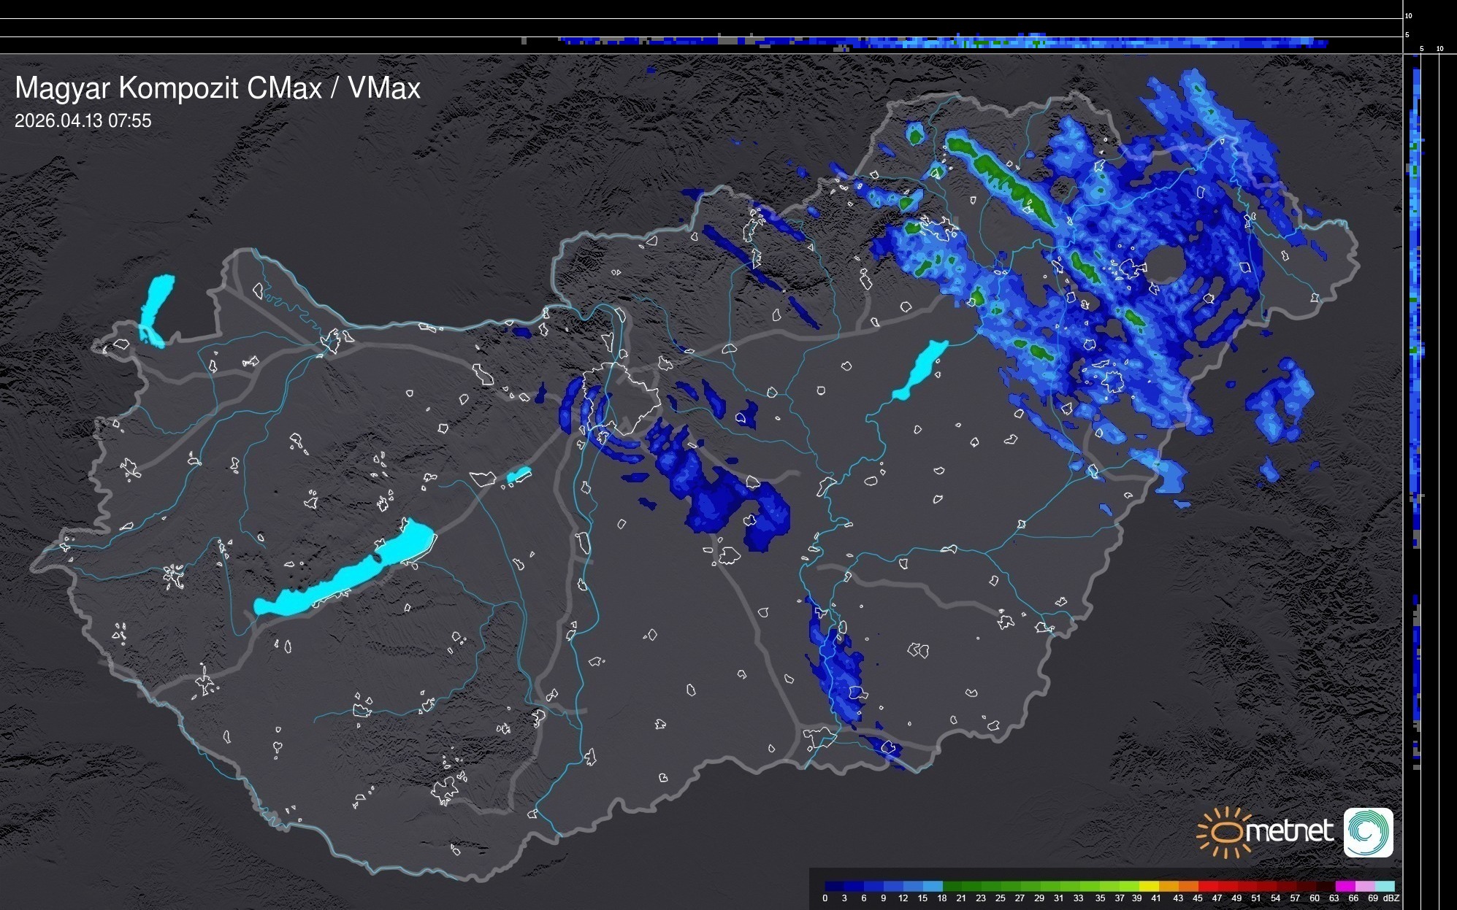Click the 2026.04.13 07:55 timestamp

[x=83, y=120]
